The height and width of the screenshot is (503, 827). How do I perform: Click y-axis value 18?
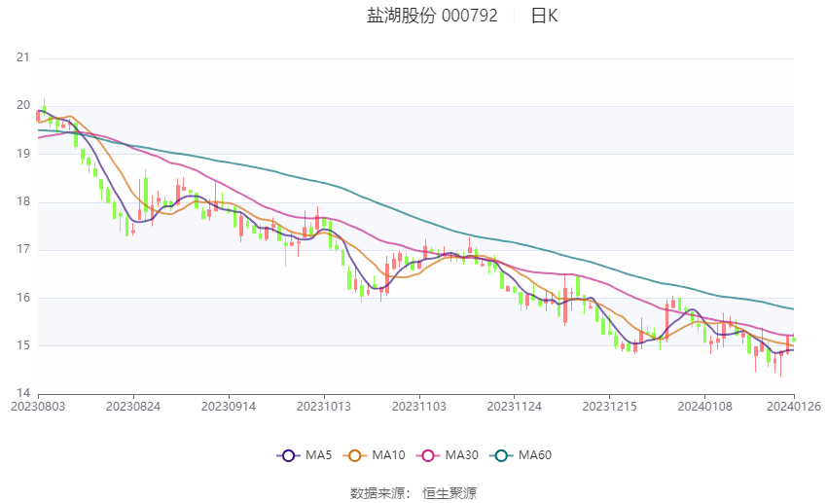(x=23, y=202)
